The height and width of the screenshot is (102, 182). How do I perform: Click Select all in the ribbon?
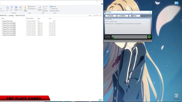click(53, 7)
